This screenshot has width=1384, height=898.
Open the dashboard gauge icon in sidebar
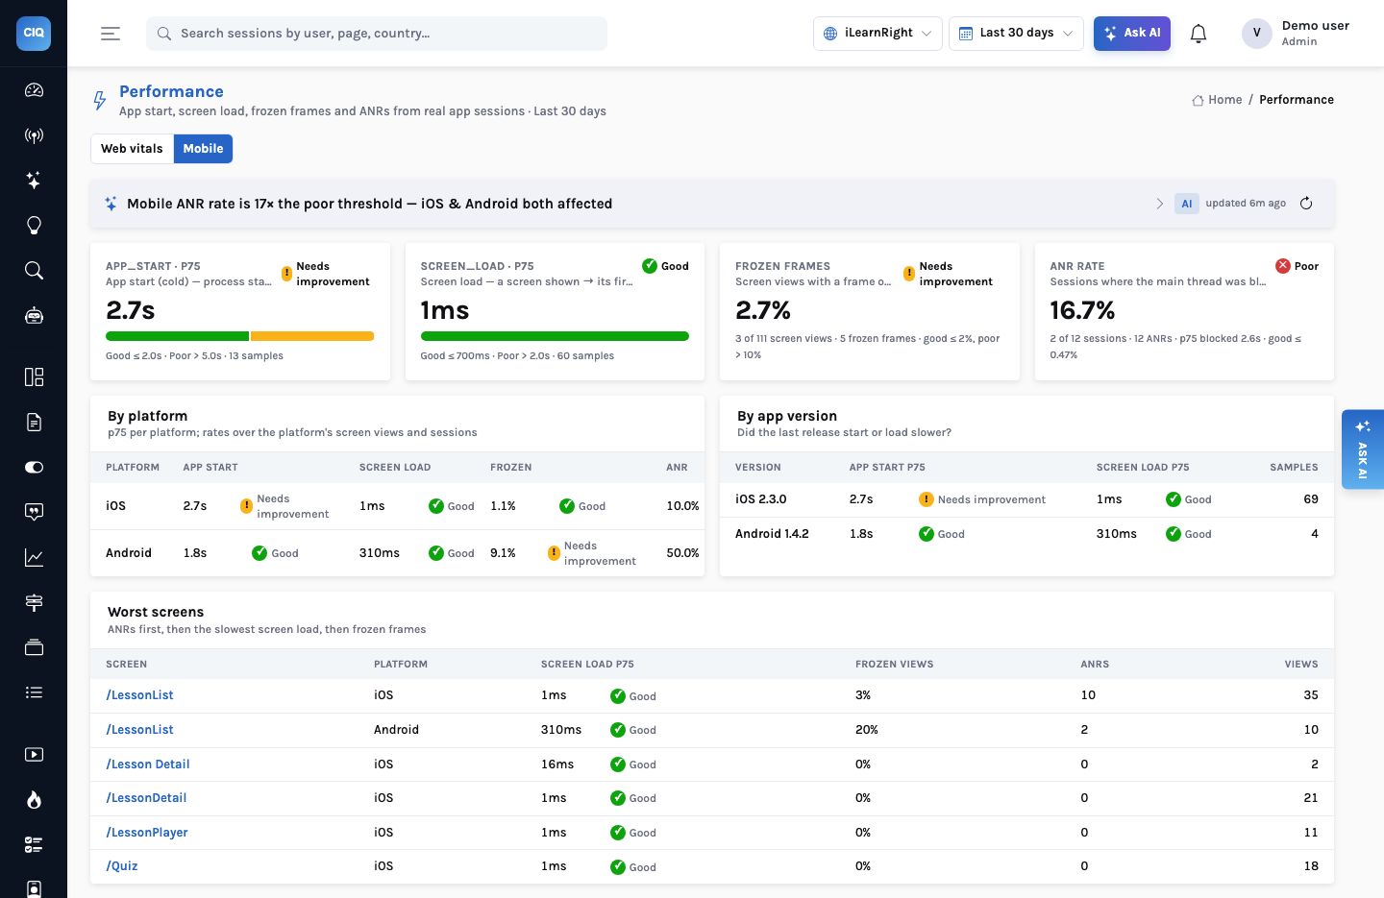click(x=34, y=90)
